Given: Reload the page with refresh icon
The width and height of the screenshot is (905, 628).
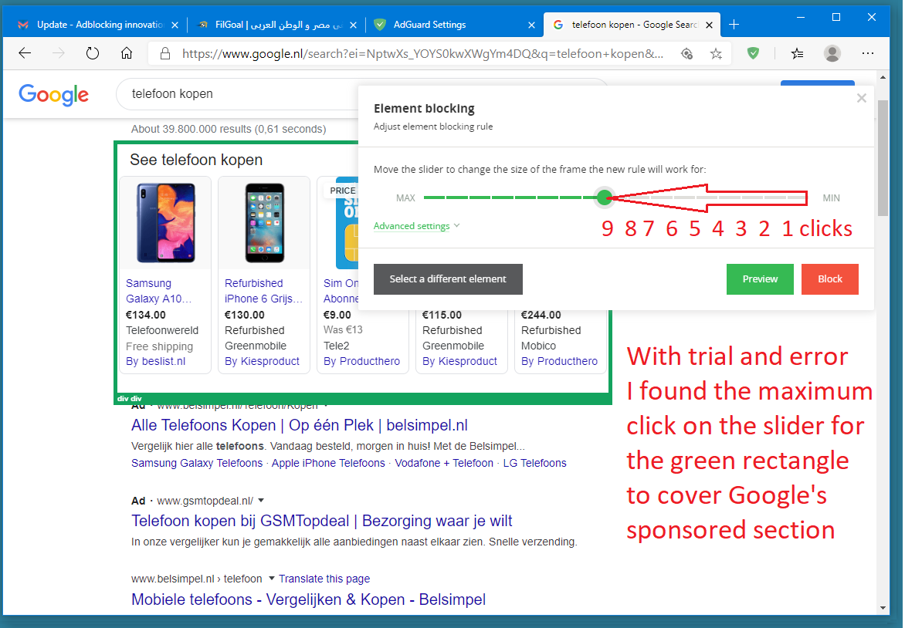Looking at the screenshot, I should pos(93,54).
